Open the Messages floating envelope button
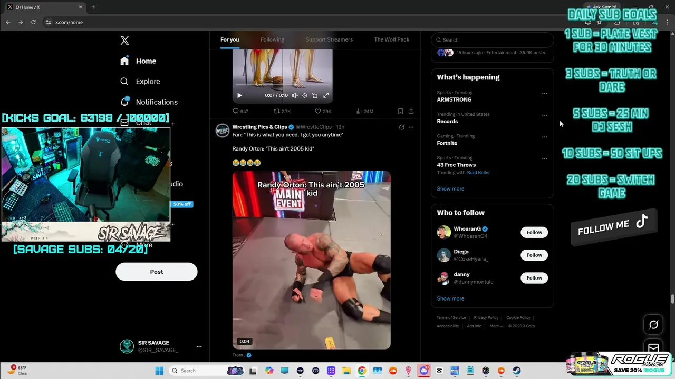Image resolution: width=675 pixels, height=379 pixels. click(x=653, y=348)
